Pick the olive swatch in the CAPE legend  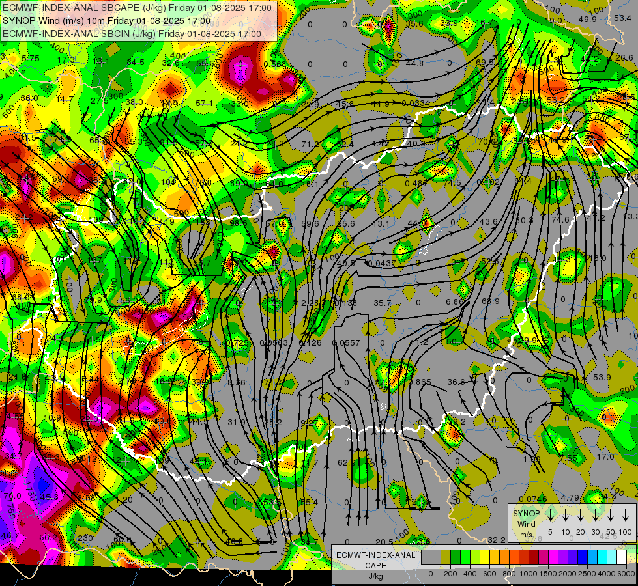(446, 557)
